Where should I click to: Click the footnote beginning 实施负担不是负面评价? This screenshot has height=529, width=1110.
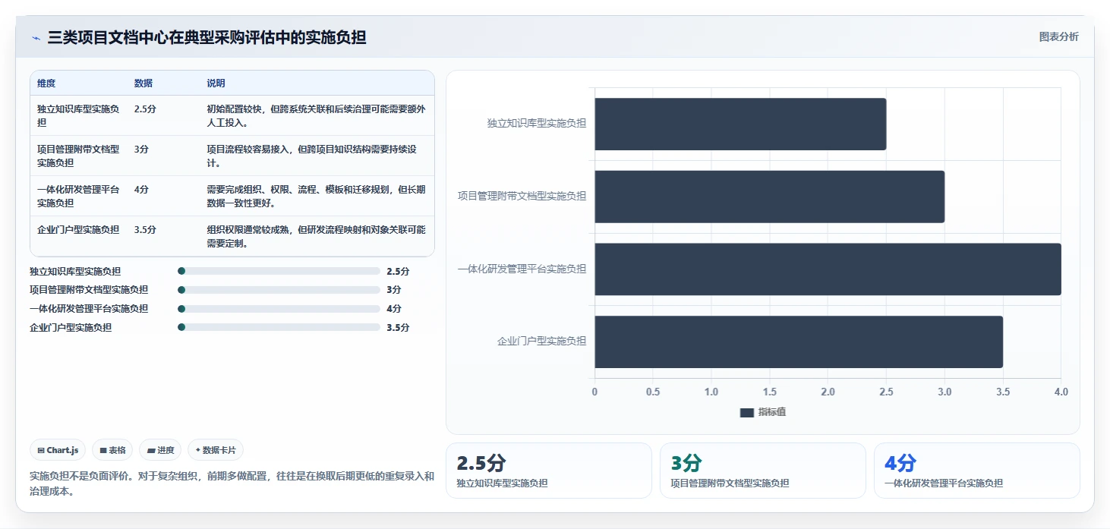(x=232, y=483)
